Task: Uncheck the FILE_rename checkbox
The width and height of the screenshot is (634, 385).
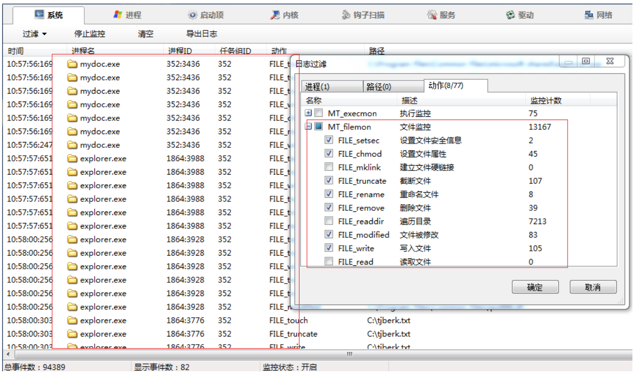Action: tap(329, 194)
